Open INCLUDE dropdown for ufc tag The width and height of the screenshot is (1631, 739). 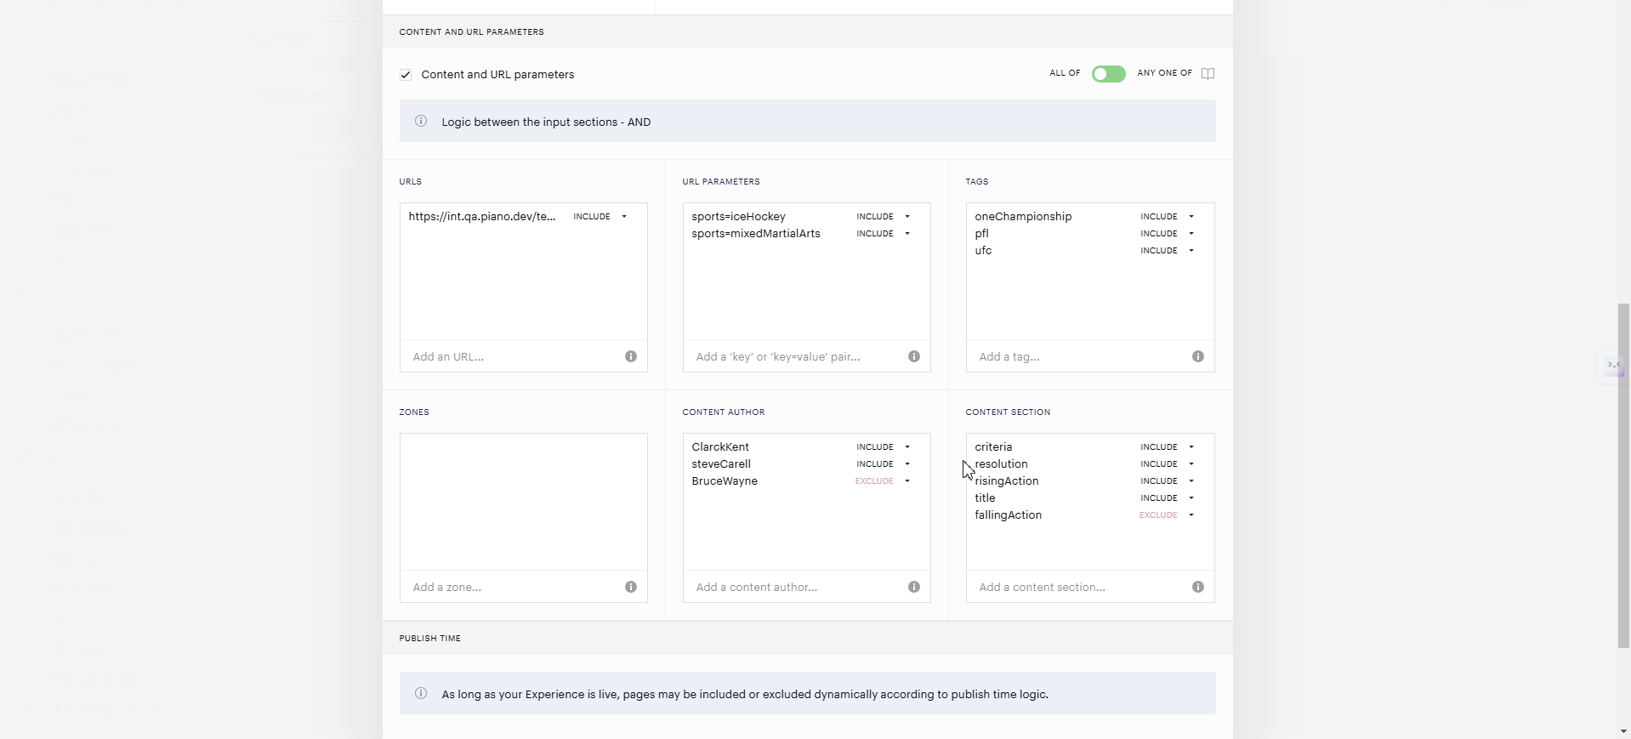coord(1168,251)
